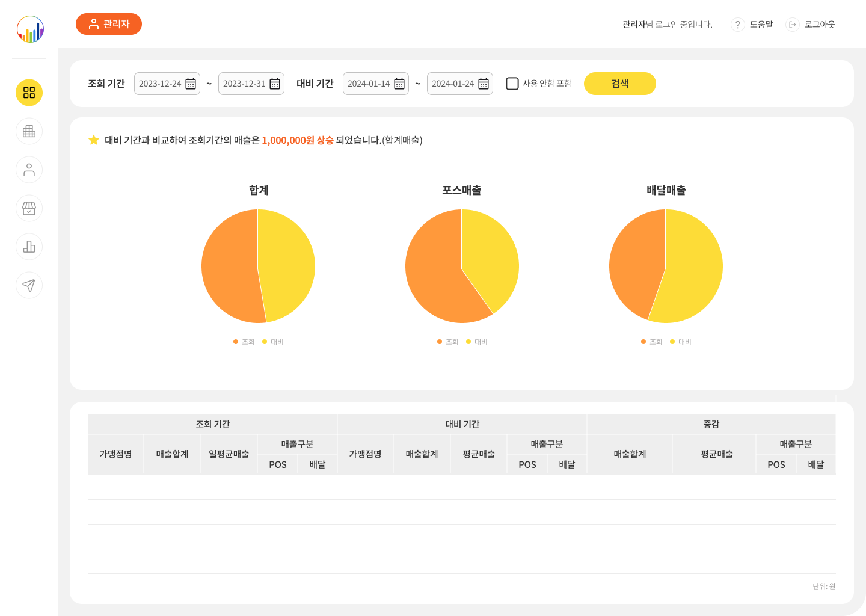Click the 로그아웃 logout icon
The height and width of the screenshot is (616, 866).
pyautogui.click(x=793, y=25)
